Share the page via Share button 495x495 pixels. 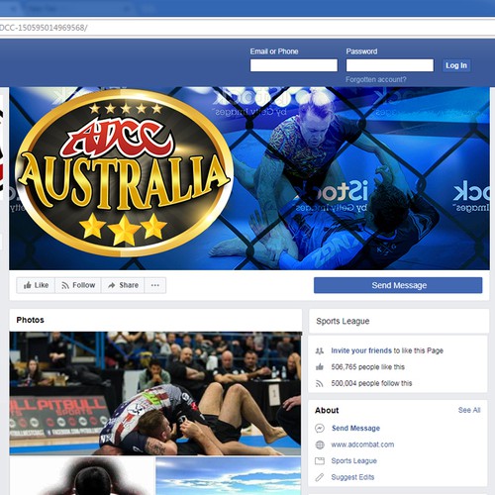[x=123, y=285]
